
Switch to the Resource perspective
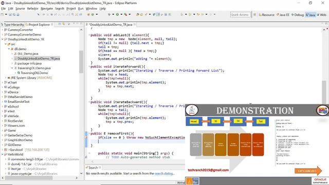(266, 15)
